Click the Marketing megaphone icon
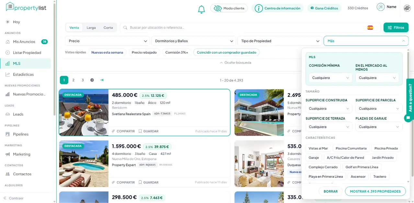 [x=8, y=154]
